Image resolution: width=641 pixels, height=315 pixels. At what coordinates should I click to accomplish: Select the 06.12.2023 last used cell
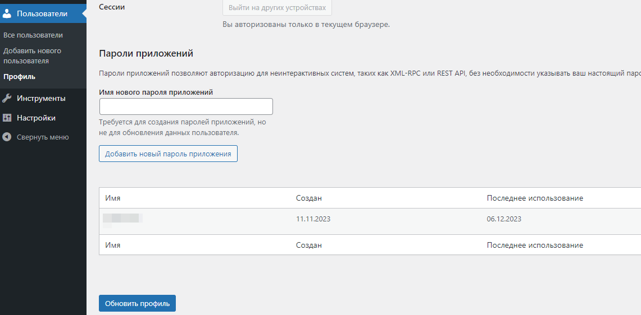(x=504, y=219)
